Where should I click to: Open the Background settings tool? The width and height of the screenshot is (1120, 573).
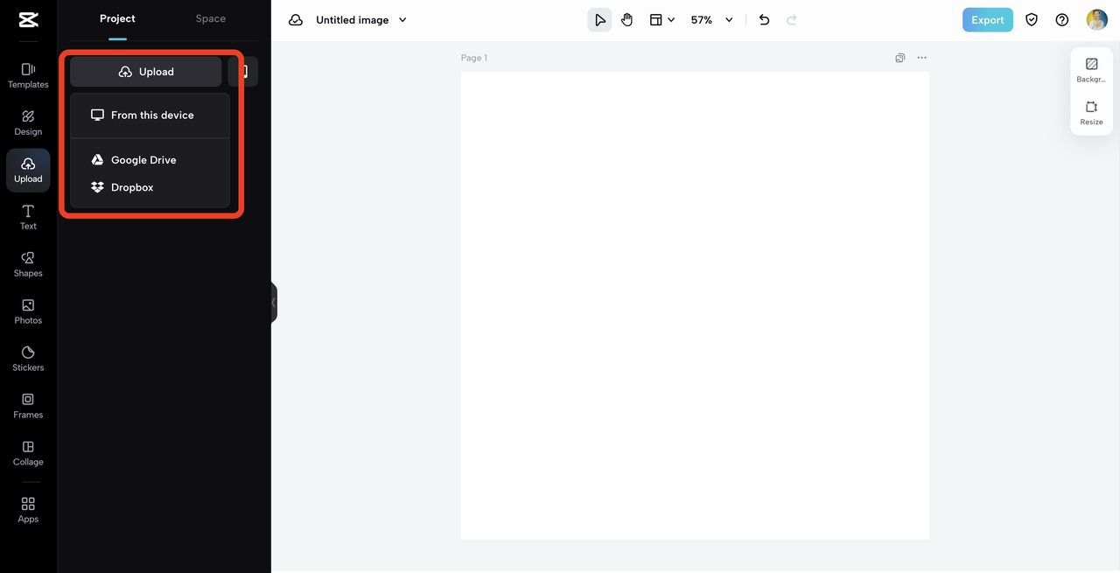click(x=1091, y=70)
